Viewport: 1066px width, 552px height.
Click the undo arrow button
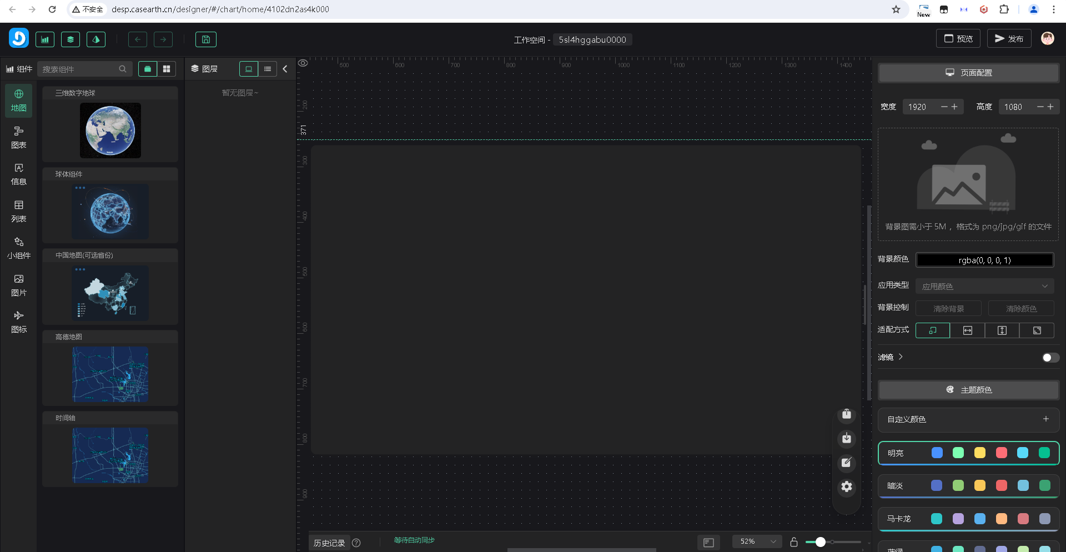138,39
